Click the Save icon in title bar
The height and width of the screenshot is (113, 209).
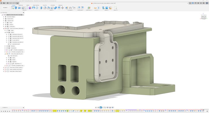(7, 3)
